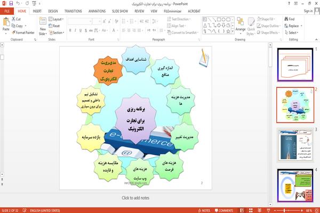Screen dimensions: 320x213
Task: Decrease font size button
Action: (x=109, y=21)
